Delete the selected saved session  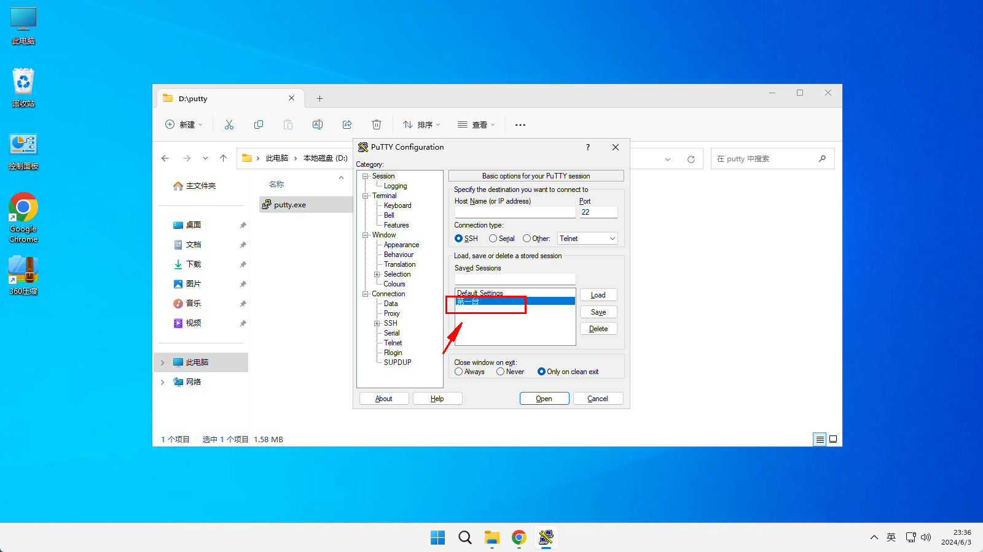point(598,329)
